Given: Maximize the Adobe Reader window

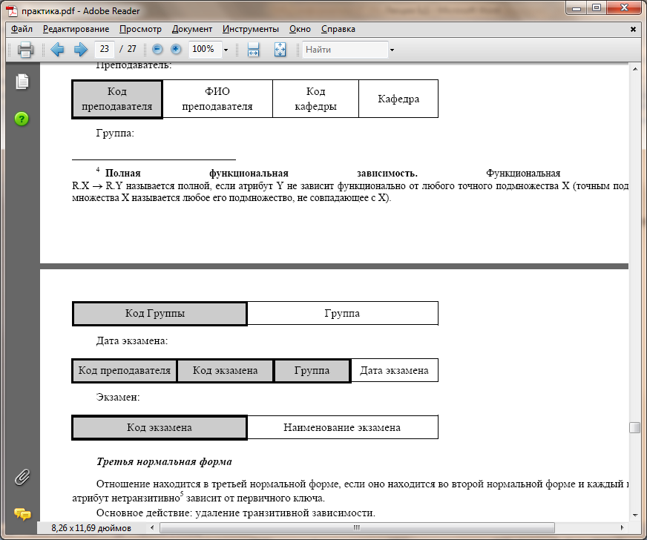Looking at the screenshot, I should tap(597, 8).
